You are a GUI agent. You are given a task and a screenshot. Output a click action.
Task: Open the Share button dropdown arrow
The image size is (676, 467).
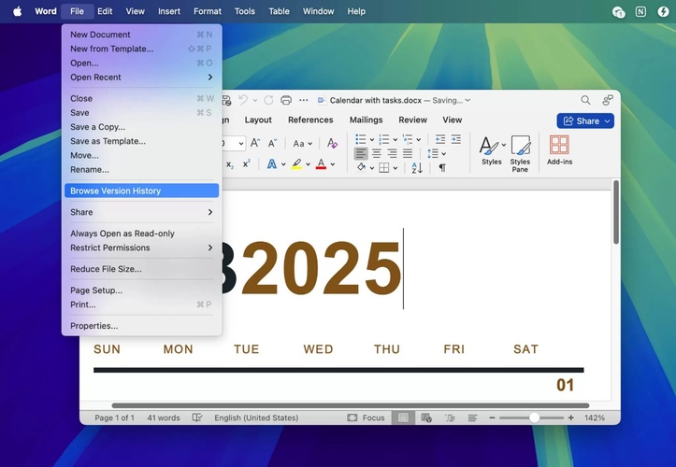point(608,121)
